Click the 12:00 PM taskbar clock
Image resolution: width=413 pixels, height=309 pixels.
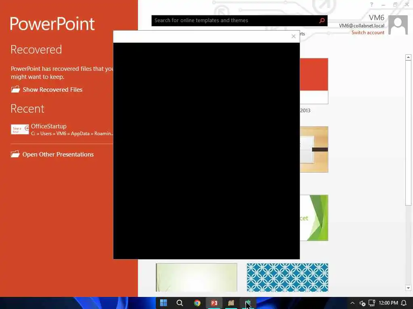[x=388, y=303]
